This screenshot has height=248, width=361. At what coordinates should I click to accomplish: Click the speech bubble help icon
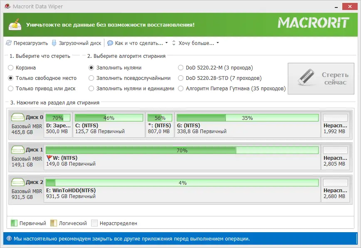(110, 43)
